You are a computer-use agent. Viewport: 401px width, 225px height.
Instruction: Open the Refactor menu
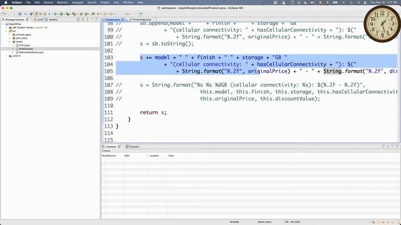pyautogui.click(x=62, y=2)
